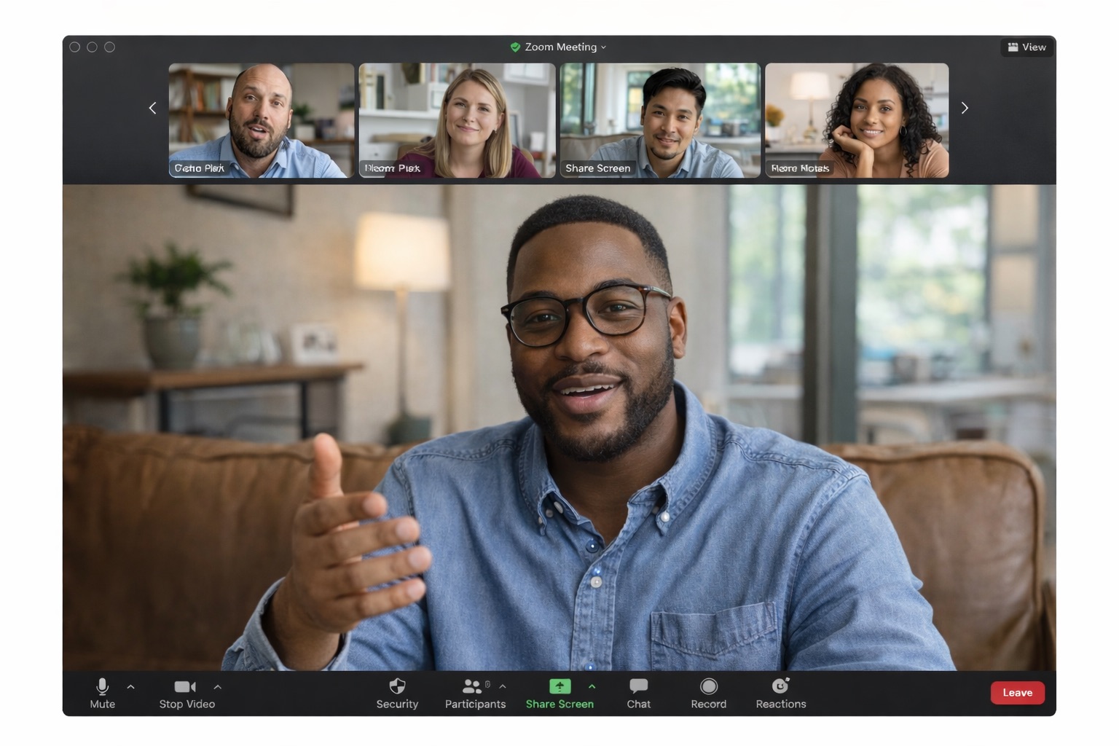This screenshot has height=746, width=1119.
Task: Mute the microphone
Action: click(x=102, y=686)
